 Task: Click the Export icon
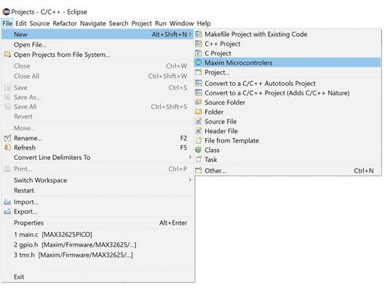[7, 212]
